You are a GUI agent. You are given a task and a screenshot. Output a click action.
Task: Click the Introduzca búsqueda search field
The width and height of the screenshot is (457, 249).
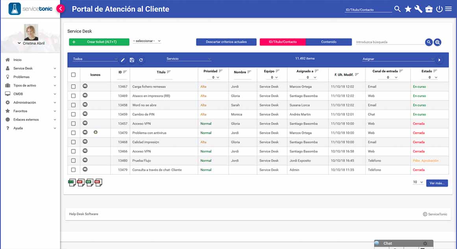coord(389,42)
